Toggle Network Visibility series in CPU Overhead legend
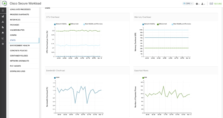This screenshot has height=118, width=223. tap(60, 24)
